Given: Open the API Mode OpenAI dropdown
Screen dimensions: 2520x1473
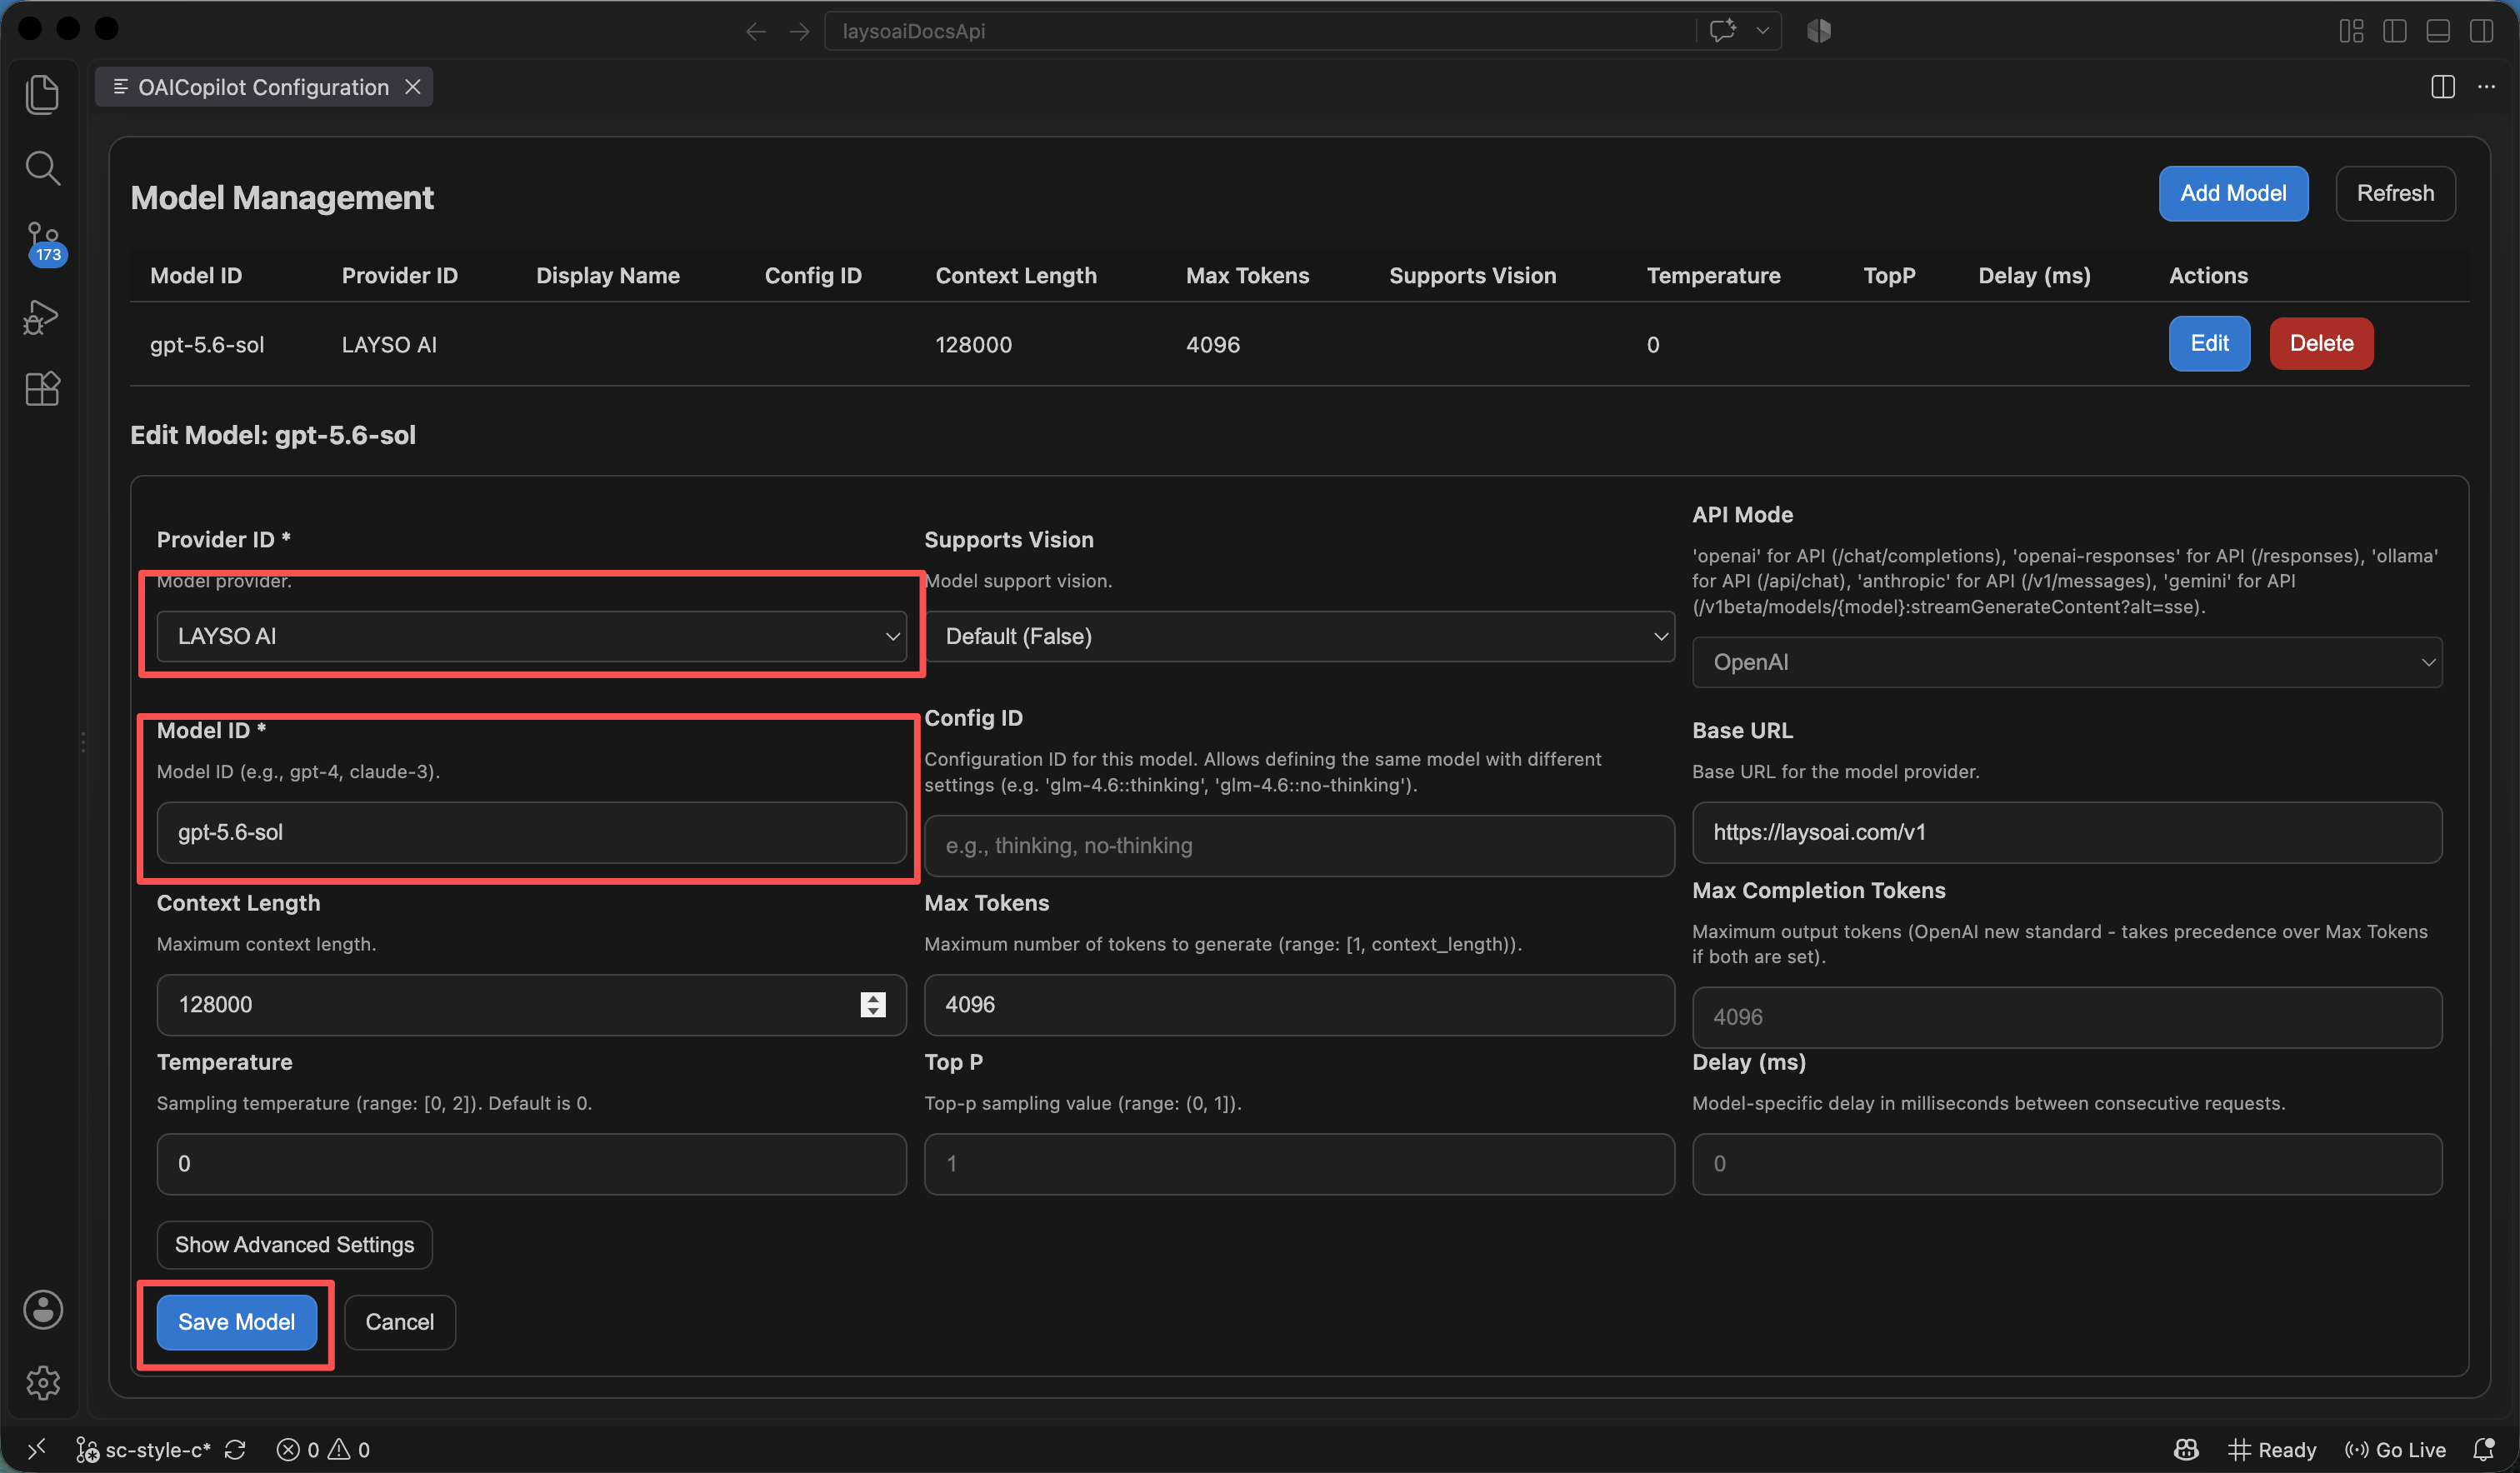Looking at the screenshot, I should [x=2066, y=662].
